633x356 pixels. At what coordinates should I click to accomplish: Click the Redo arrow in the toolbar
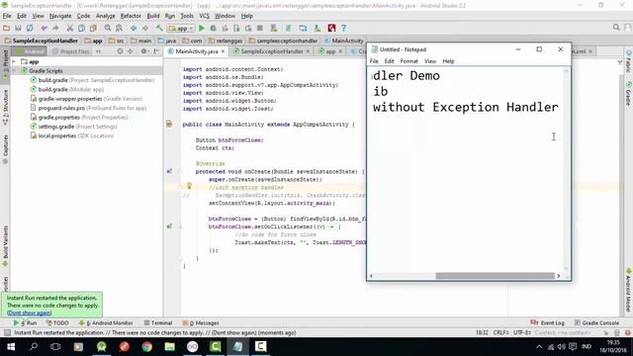(x=55, y=28)
